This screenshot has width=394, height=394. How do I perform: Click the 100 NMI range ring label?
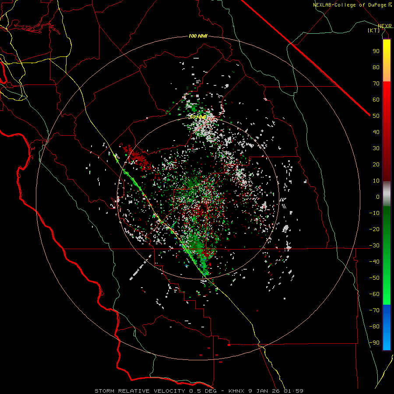[198, 36]
